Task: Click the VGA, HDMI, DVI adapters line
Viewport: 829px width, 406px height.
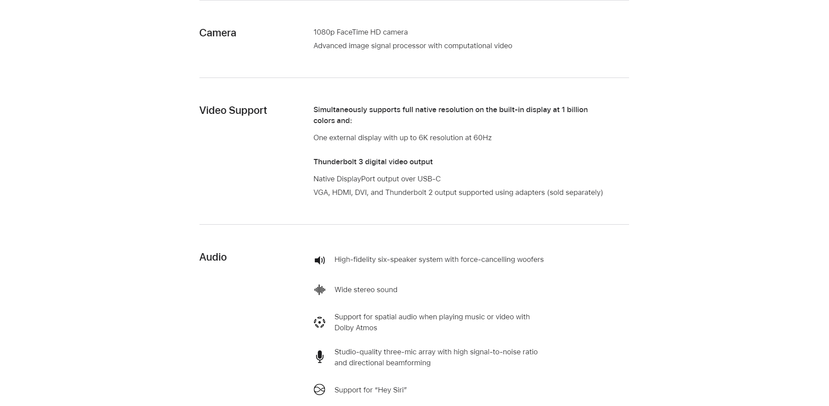Action: pyautogui.click(x=458, y=192)
